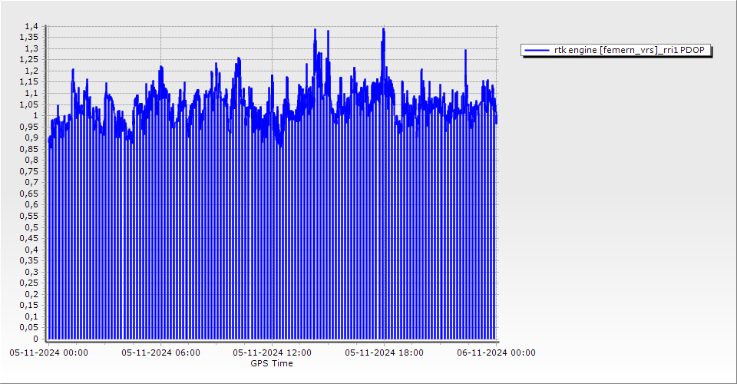
Task: Select the 1 tick label on y-axis
Action: [35, 116]
